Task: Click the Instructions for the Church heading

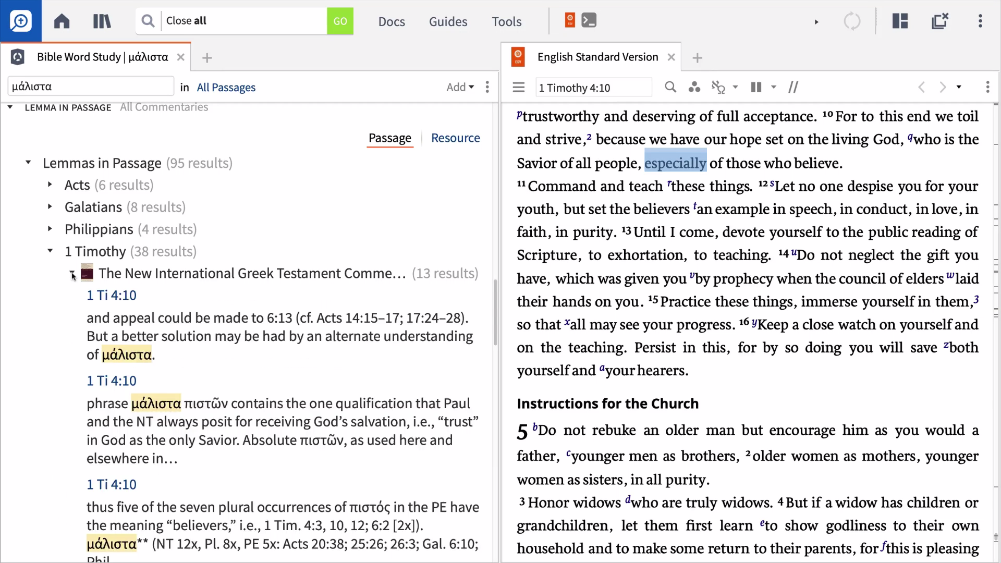Action: tap(607, 403)
